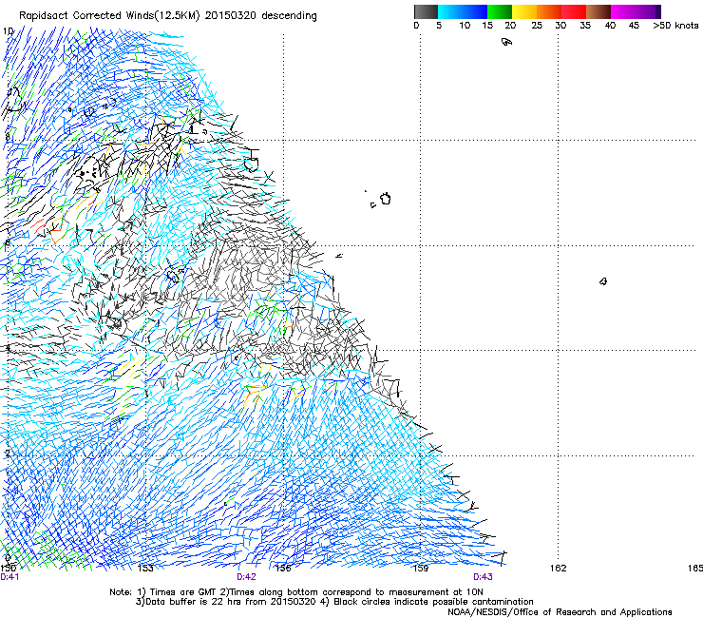Click the longitude label '156'
This screenshot has width=703, height=618.
pos(283,569)
